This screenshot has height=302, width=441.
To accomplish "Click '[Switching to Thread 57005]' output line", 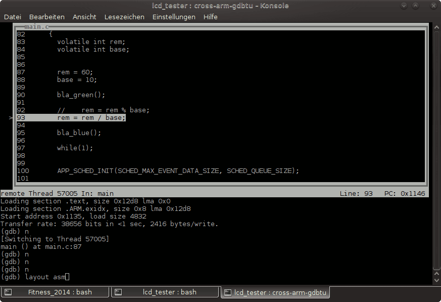I will (x=55, y=239).
